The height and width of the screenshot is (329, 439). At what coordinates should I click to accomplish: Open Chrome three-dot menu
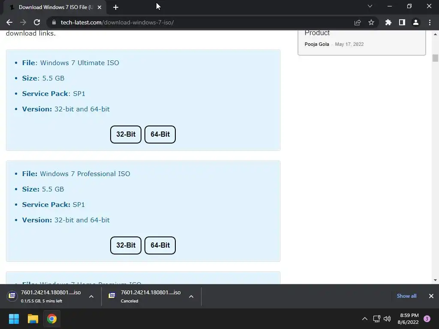coord(430,22)
